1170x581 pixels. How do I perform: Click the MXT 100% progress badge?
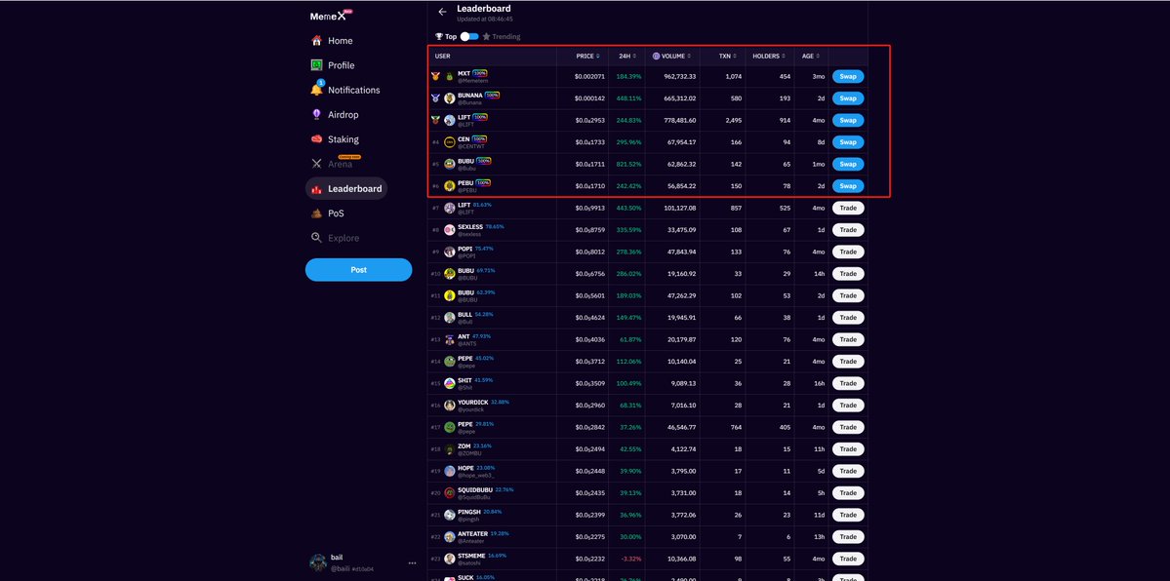click(x=480, y=73)
